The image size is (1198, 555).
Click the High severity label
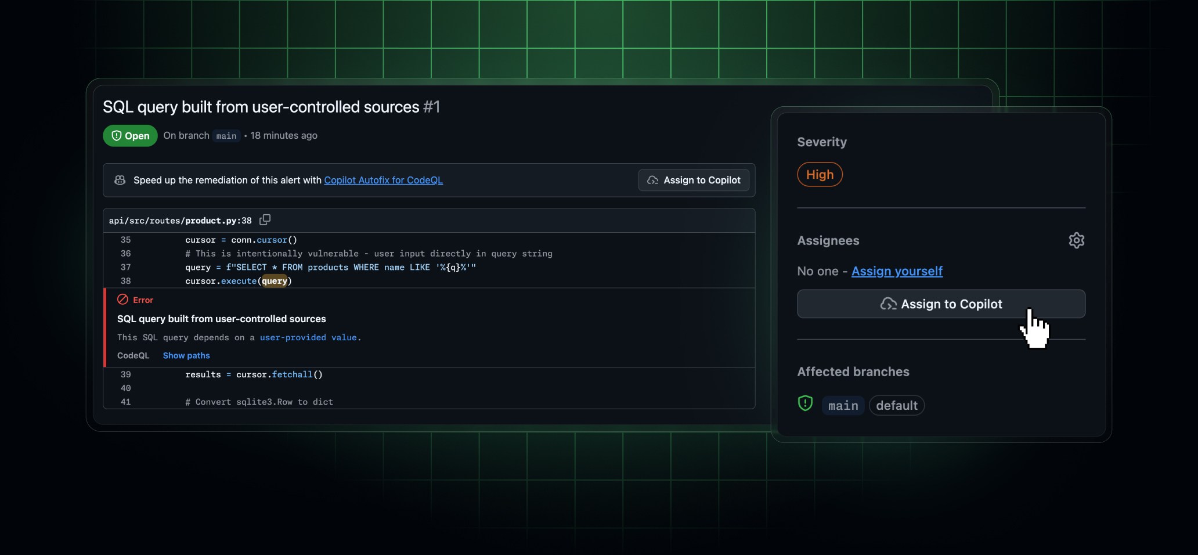[820, 175]
